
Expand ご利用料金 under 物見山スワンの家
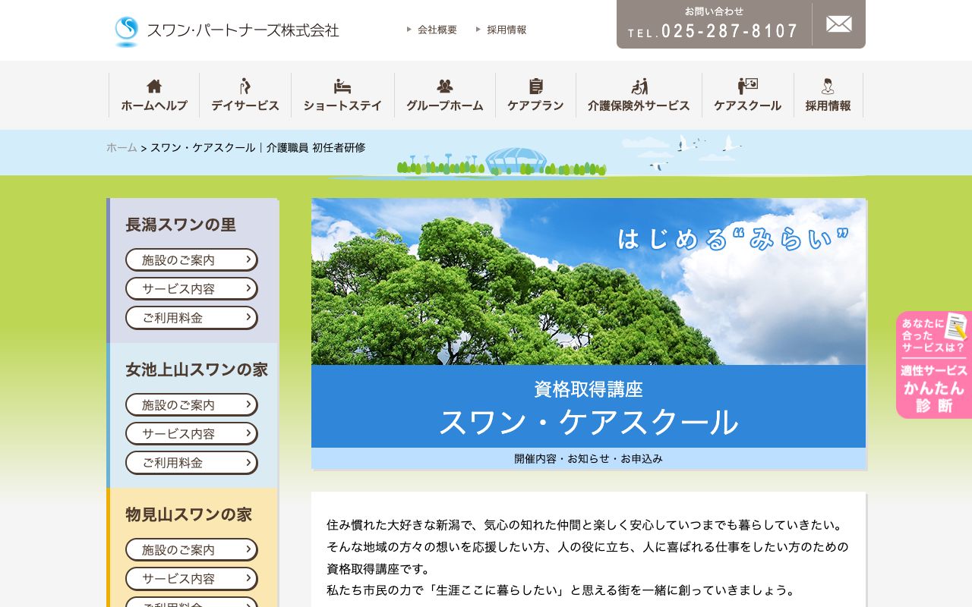coord(191,604)
